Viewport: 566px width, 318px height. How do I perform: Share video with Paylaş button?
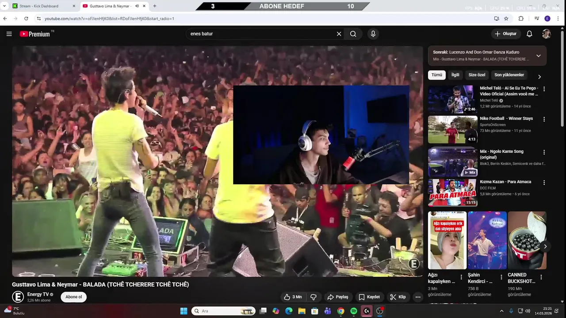pyautogui.click(x=338, y=297)
